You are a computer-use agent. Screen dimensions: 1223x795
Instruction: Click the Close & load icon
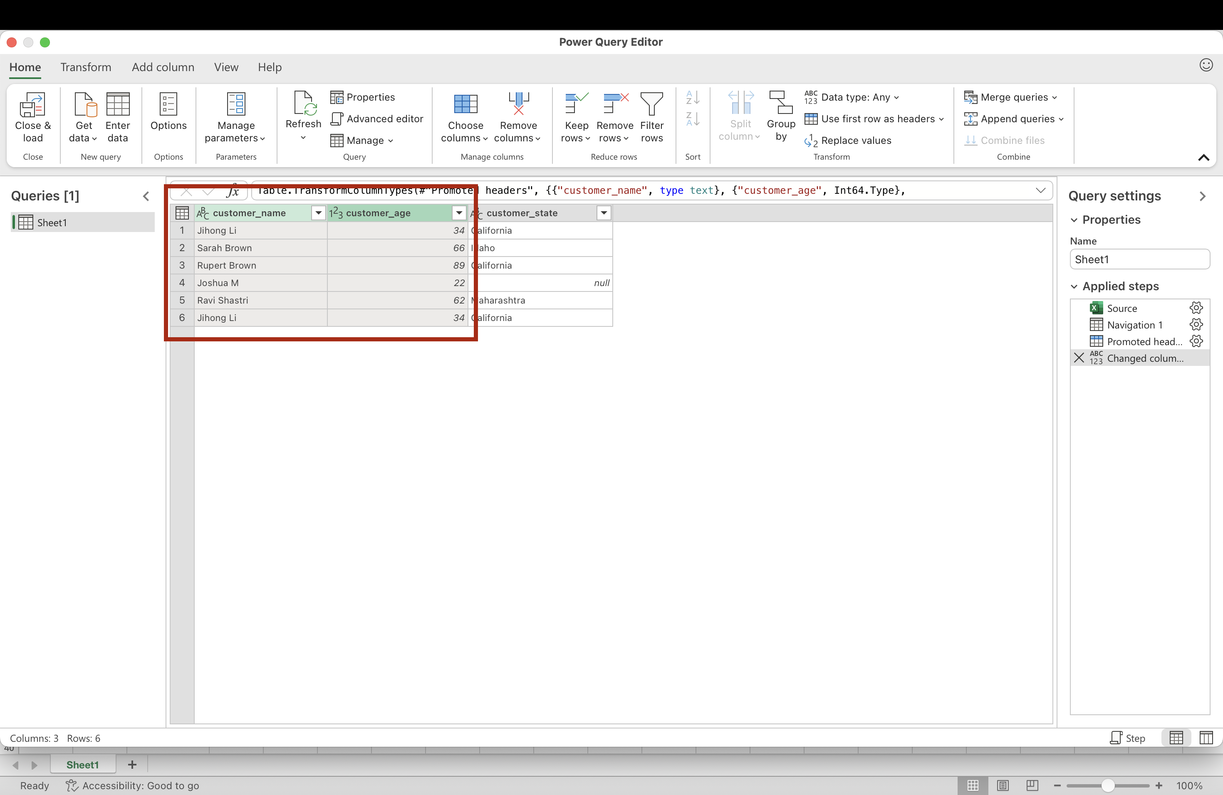32,105
